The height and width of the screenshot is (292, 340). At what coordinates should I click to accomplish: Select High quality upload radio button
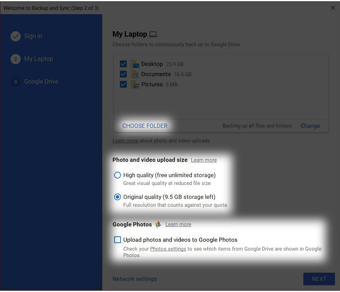[117, 175]
